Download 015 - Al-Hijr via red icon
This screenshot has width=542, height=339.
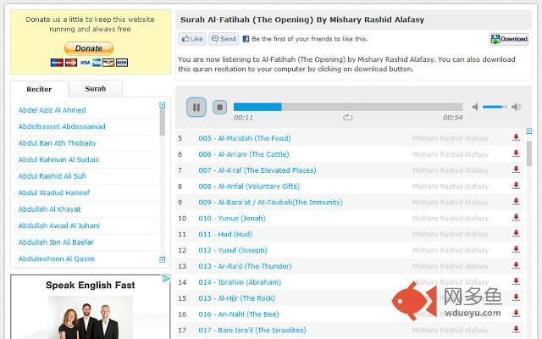516,297
